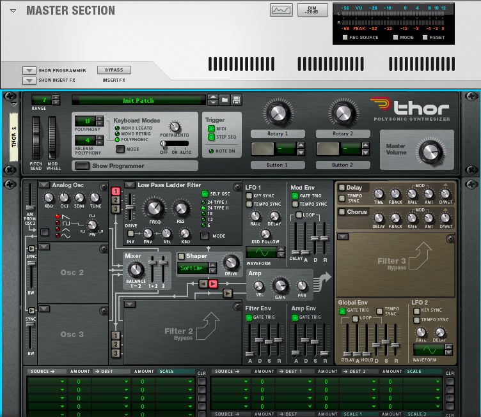The height and width of the screenshot is (417, 481).
Task: Open the Low Pass Ladder Filter type dropdown
Action: coord(129,185)
